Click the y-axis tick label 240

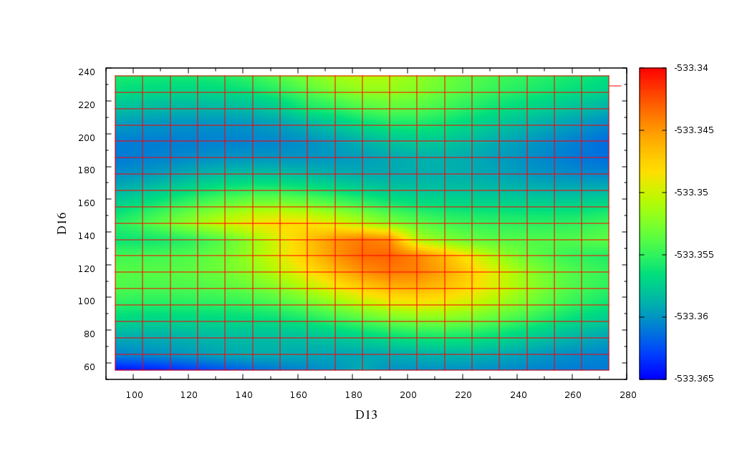tap(87, 72)
